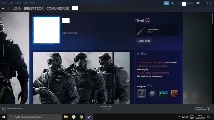Switch to Big Picture mode icon

(198, 3)
